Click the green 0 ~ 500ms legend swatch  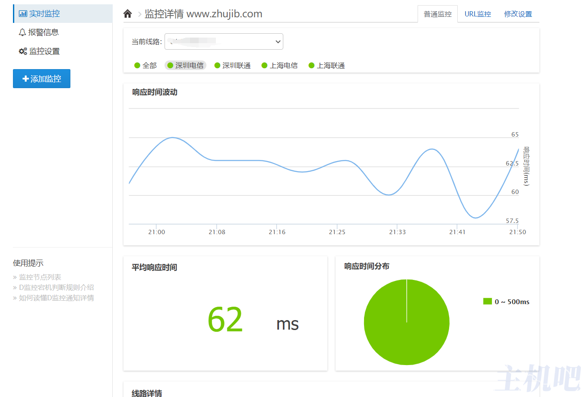(488, 302)
